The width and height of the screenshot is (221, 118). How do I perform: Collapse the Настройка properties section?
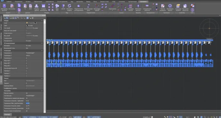coord(42,91)
